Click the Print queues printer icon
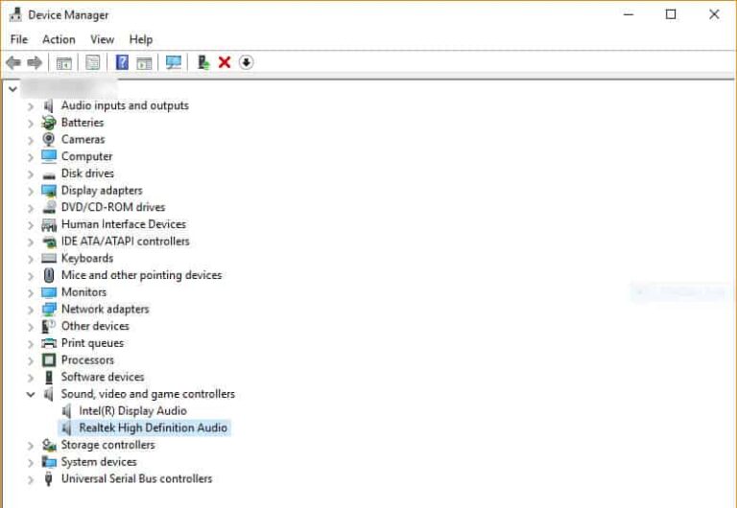This screenshot has height=508, width=737. tap(49, 343)
